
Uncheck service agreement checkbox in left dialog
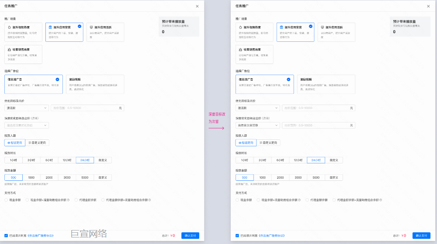click(x=6, y=235)
